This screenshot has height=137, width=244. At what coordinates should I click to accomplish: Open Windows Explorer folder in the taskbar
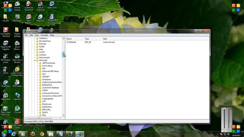click(x=51, y=134)
